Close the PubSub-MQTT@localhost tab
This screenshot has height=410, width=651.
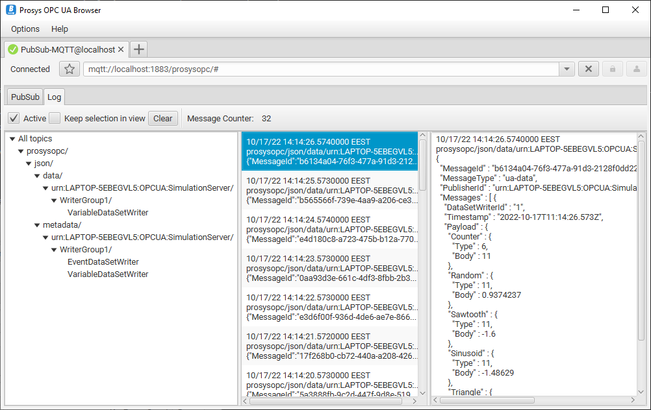point(121,49)
